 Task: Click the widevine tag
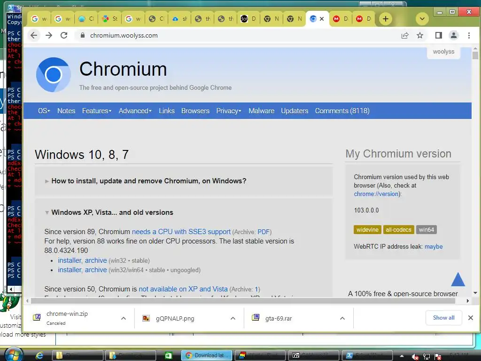(367, 229)
